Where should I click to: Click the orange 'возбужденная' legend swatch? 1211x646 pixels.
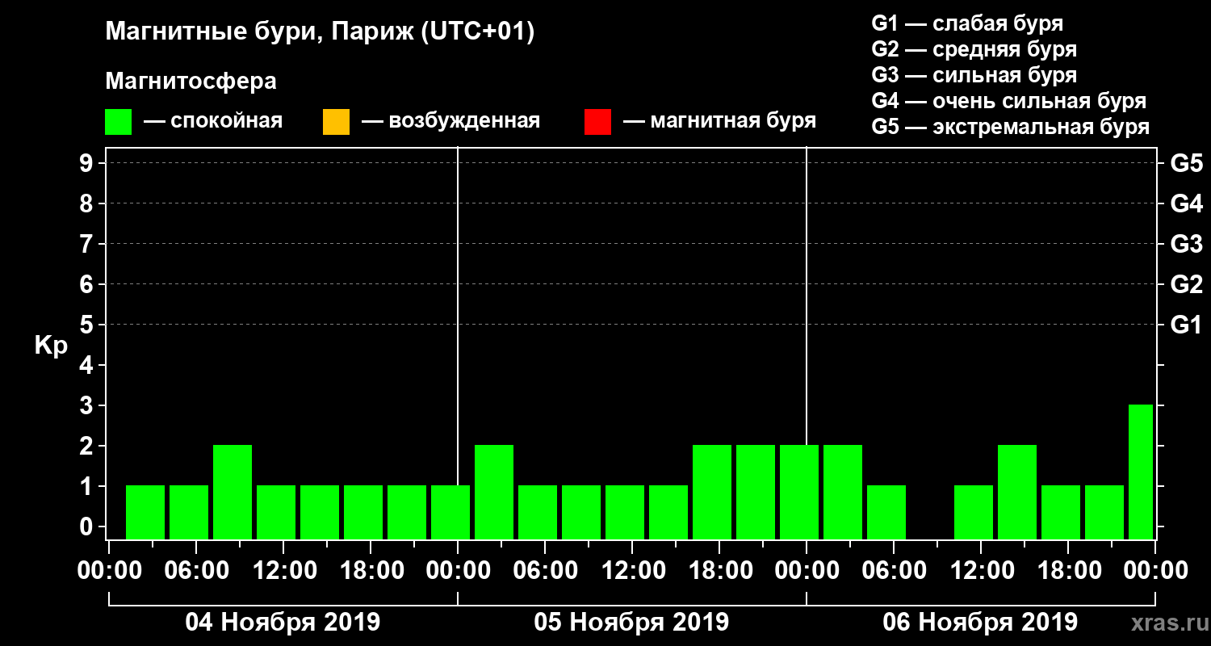point(336,122)
